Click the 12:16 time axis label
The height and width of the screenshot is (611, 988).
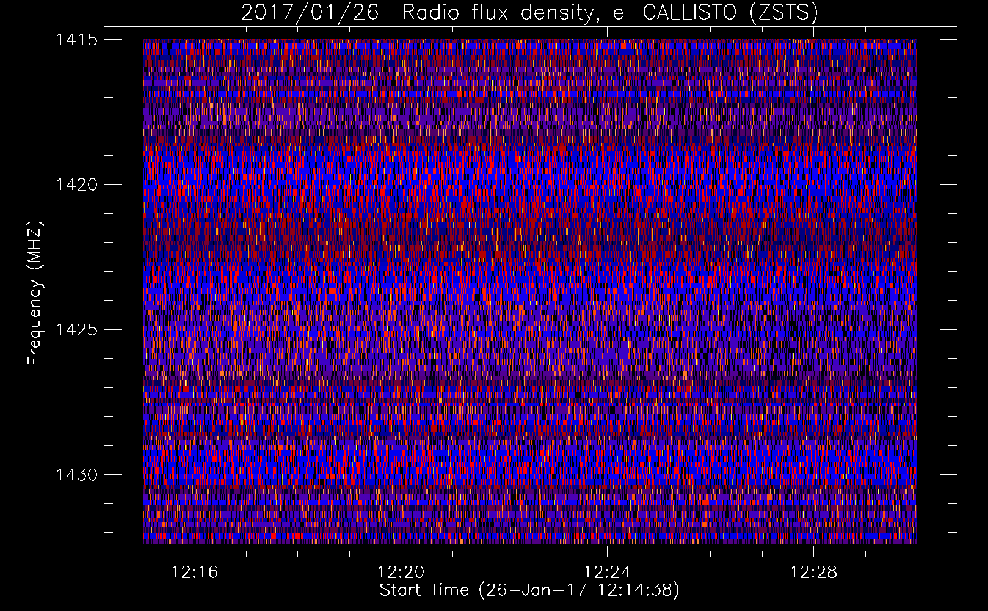tap(194, 573)
